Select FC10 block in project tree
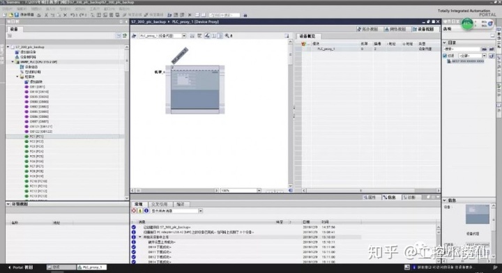Image resolution: width=502 pixels, height=273 pixels. (38, 181)
